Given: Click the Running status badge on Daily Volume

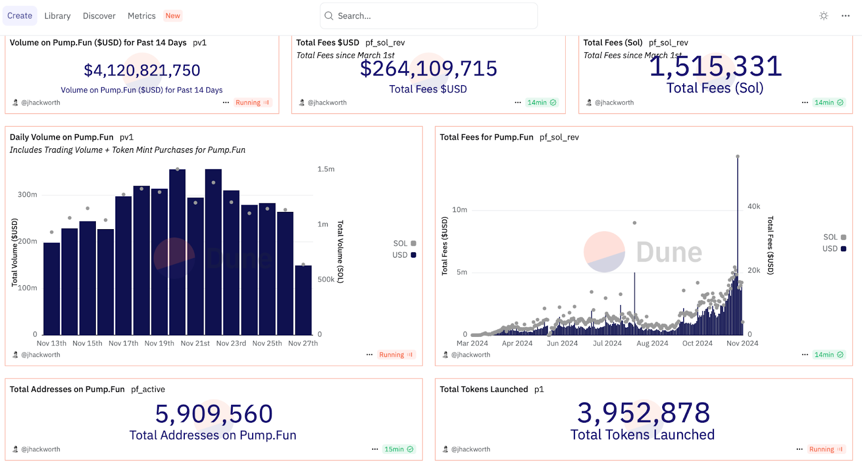Looking at the screenshot, I should (x=395, y=355).
